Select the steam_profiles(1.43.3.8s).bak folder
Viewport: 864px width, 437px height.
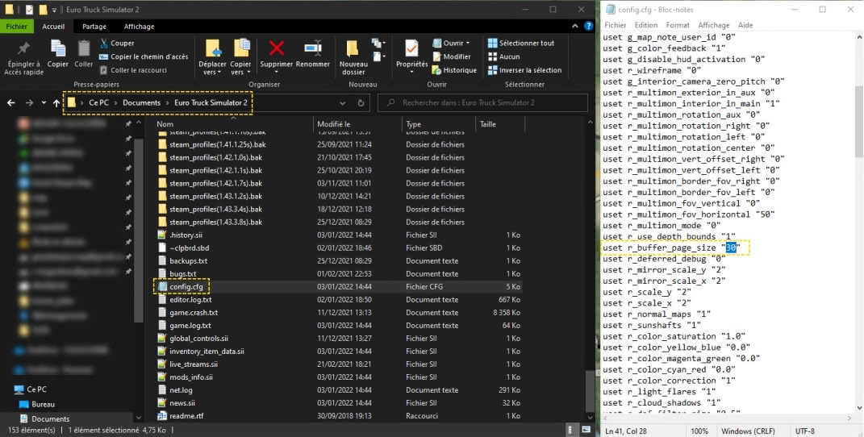point(216,223)
